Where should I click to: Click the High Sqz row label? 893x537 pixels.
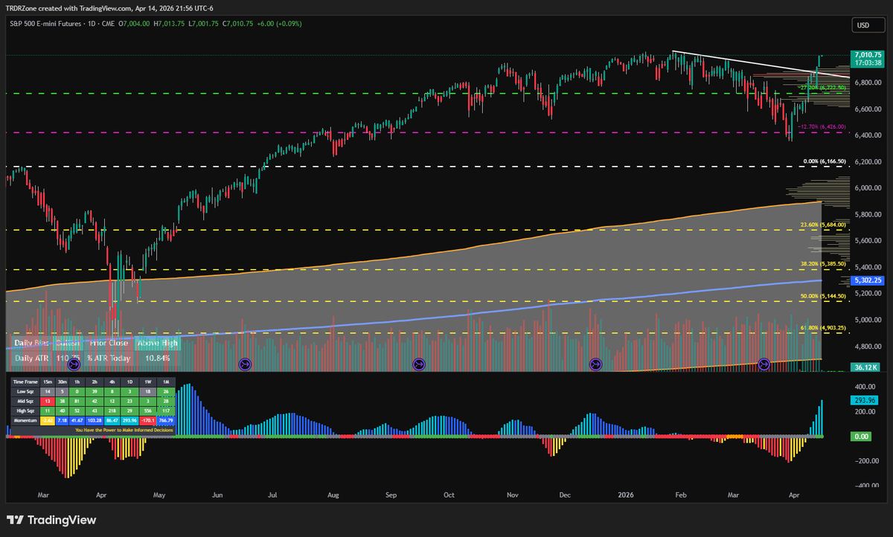[25, 411]
